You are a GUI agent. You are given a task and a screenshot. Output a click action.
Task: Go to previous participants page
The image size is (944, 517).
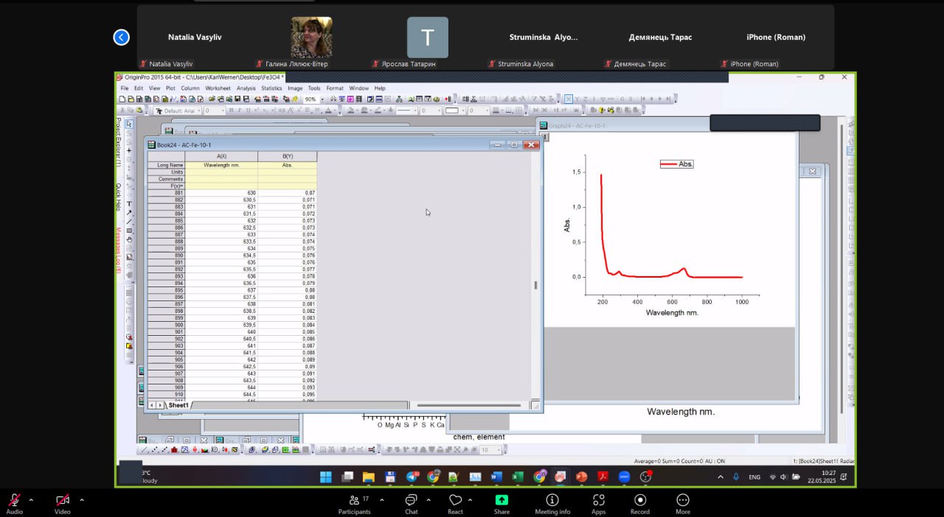pos(122,37)
